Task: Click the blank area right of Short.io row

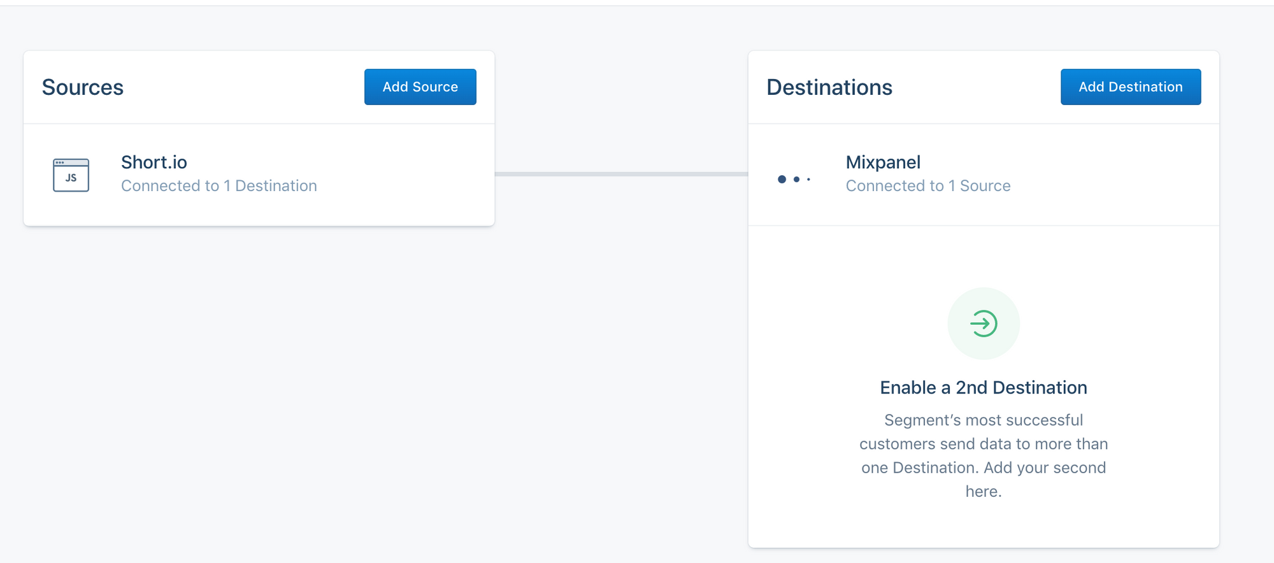Action: [x=408, y=175]
